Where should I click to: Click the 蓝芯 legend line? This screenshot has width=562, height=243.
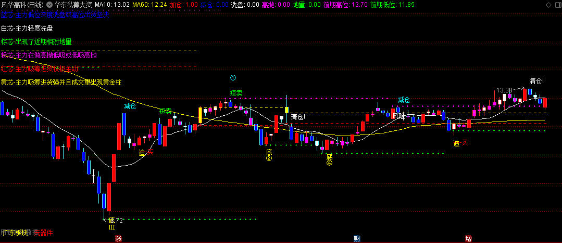click(55, 15)
